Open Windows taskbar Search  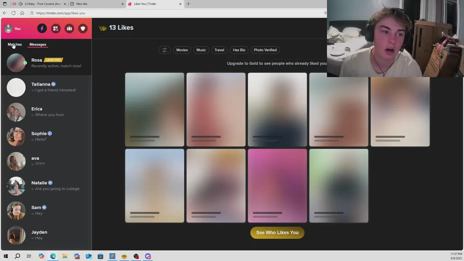click(17, 256)
